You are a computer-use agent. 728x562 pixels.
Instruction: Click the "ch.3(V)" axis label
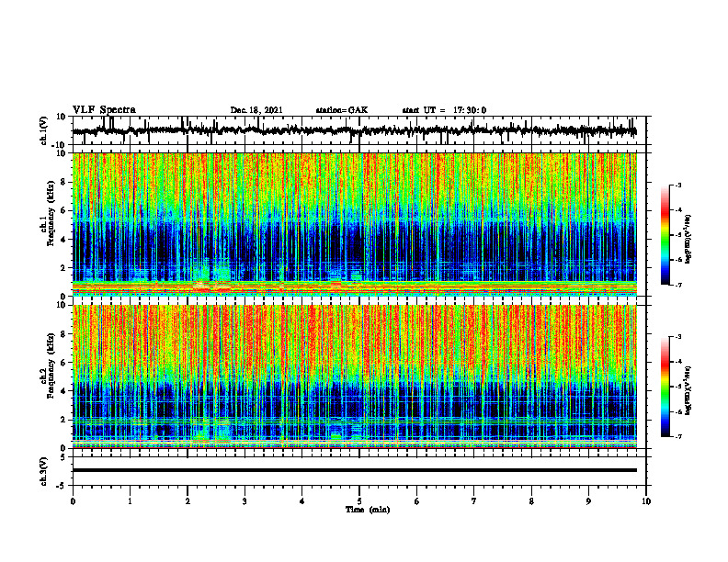tap(43, 472)
